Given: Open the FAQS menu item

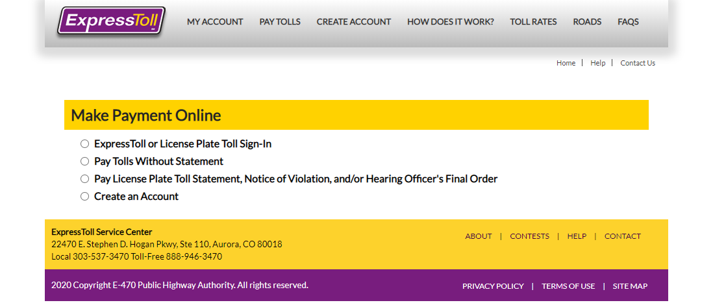Looking at the screenshot, I should pos(629,22).
